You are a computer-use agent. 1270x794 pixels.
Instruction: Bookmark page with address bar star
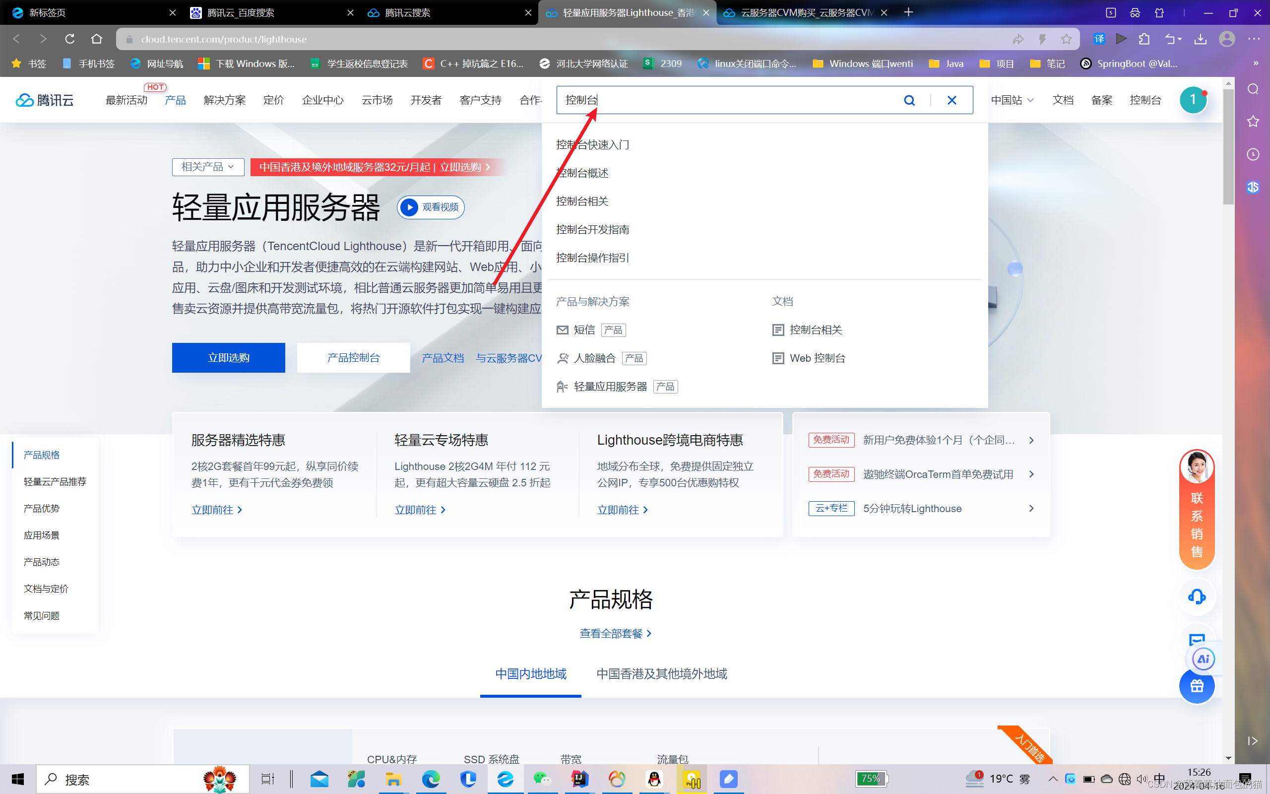pos(1067,39)
